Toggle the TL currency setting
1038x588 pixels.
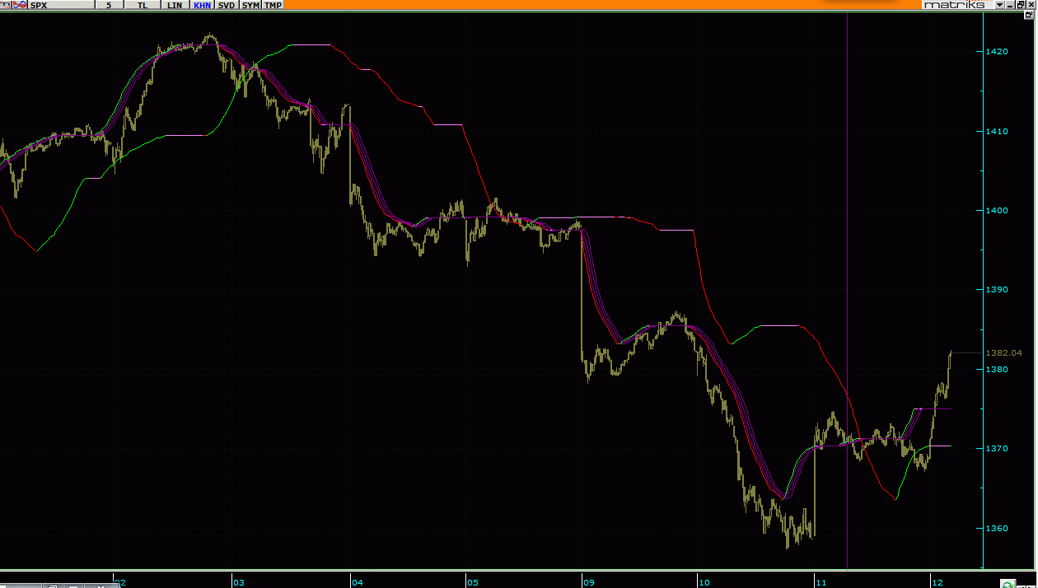point(143,5)
